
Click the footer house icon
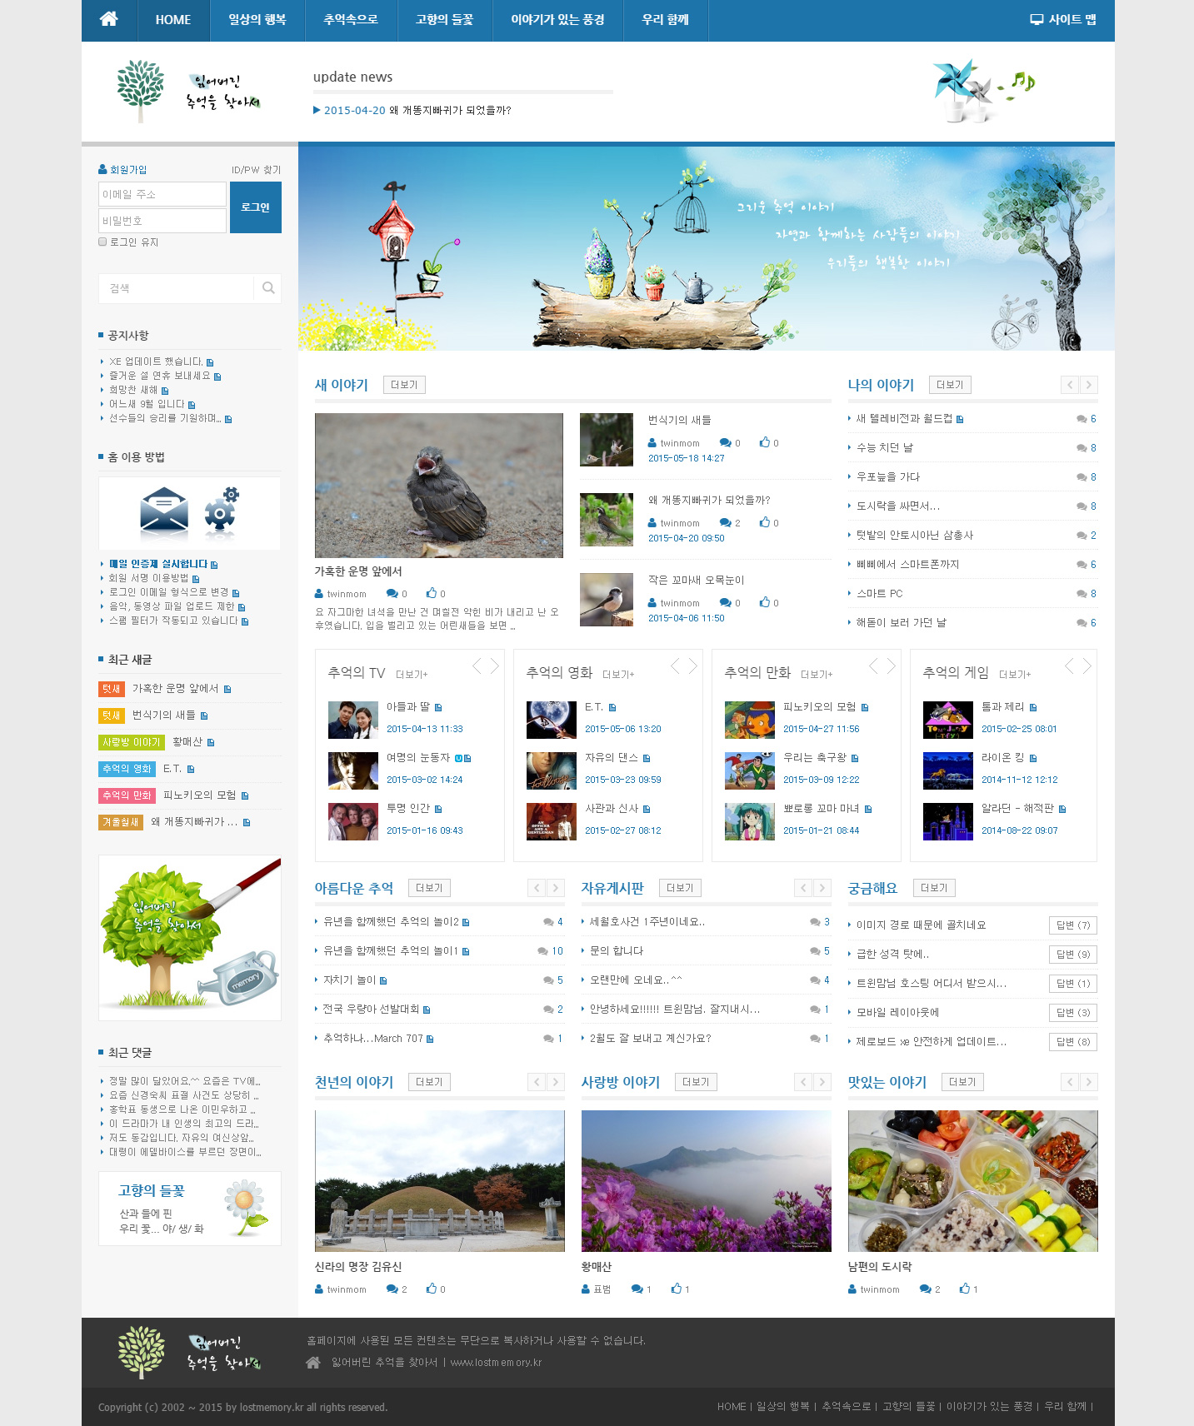312,1363
